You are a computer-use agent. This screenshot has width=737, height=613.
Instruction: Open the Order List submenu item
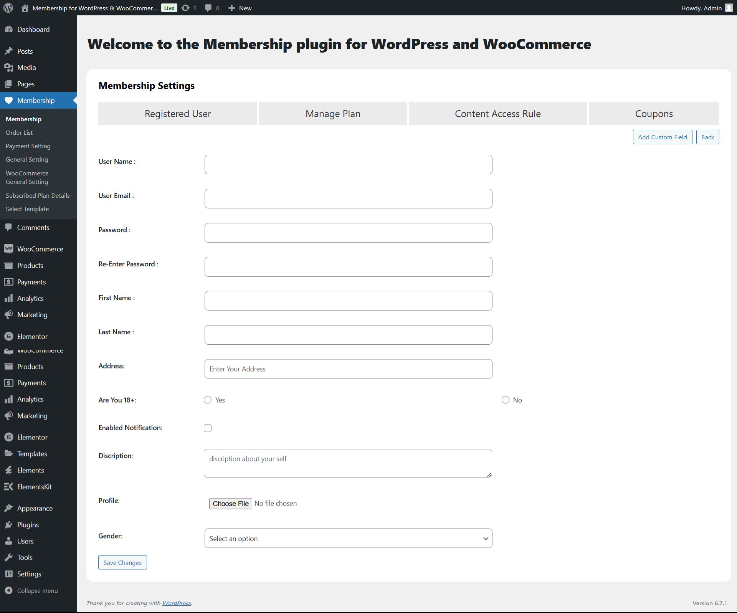pyautogui.click(x=19, y=132)
